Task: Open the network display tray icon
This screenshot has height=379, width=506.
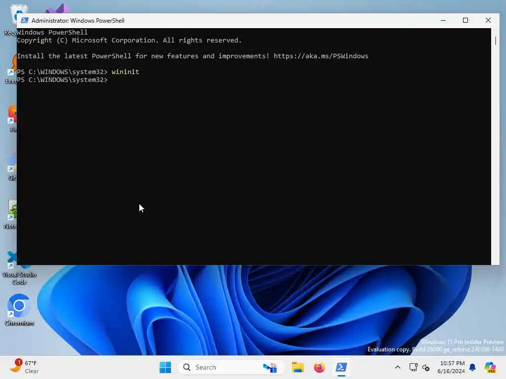Action: pos(413,367)
